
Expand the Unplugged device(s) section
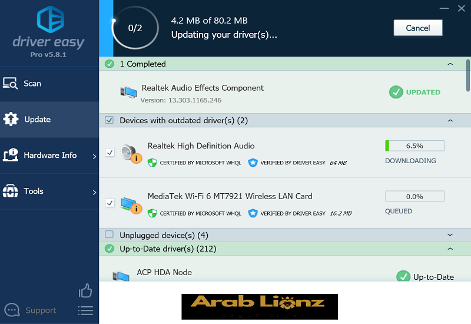450,234
